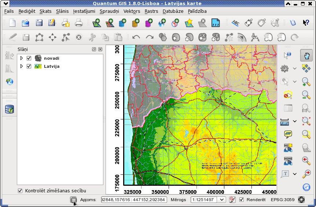Viewport: 316px width, 207px height.
Task: Create a new shapefile layer
Action: click(189, 23)
